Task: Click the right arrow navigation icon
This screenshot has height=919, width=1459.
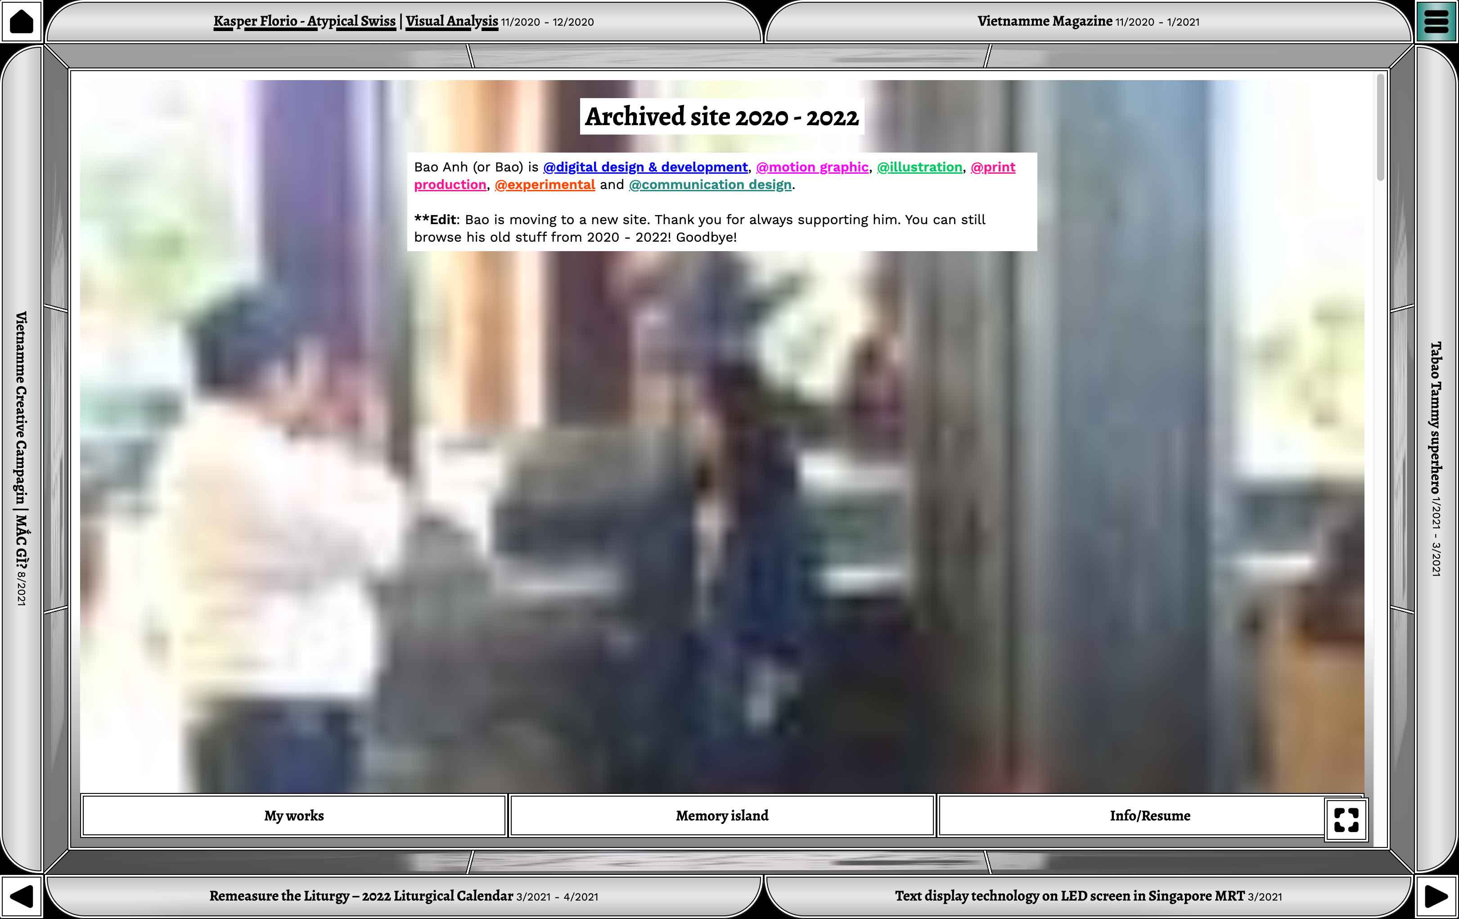Action: 1436,896
